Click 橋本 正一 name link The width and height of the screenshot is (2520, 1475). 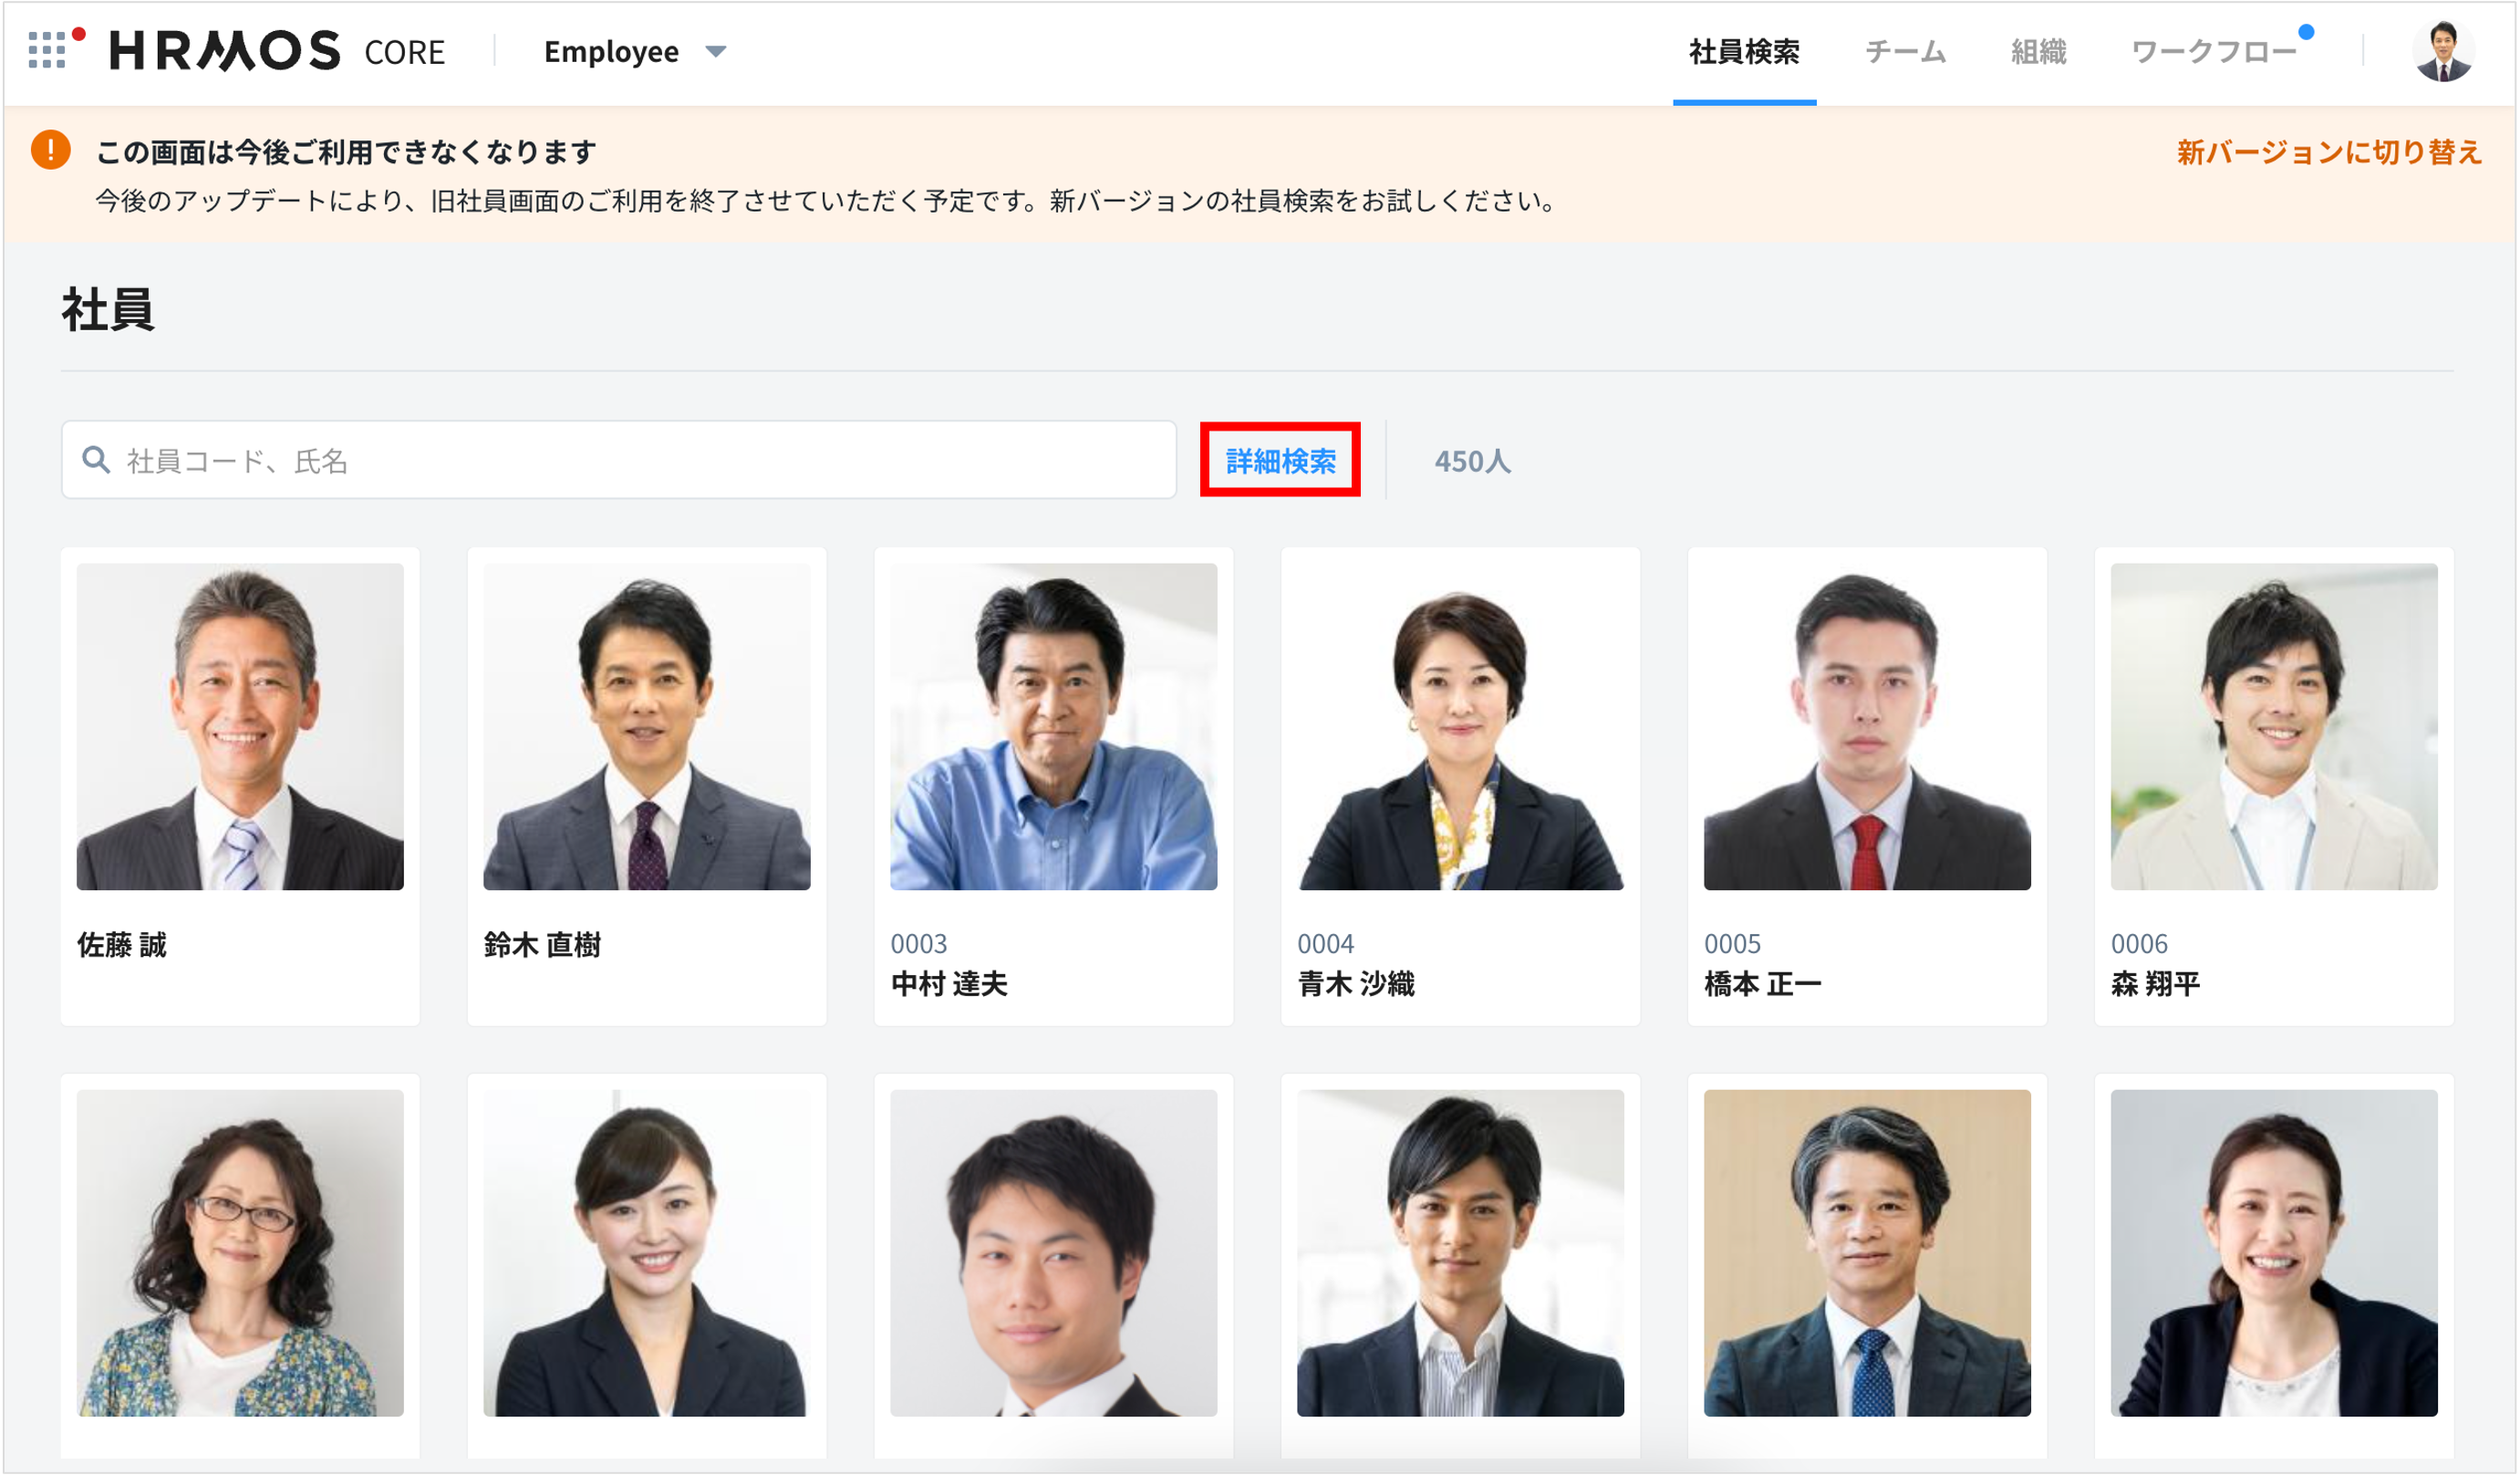point(1762,984)
